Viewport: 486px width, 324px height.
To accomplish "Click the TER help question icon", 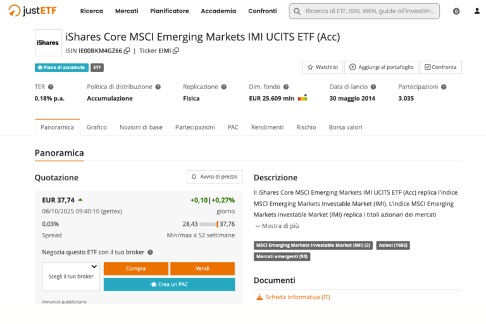I will [x=51, y=87].
